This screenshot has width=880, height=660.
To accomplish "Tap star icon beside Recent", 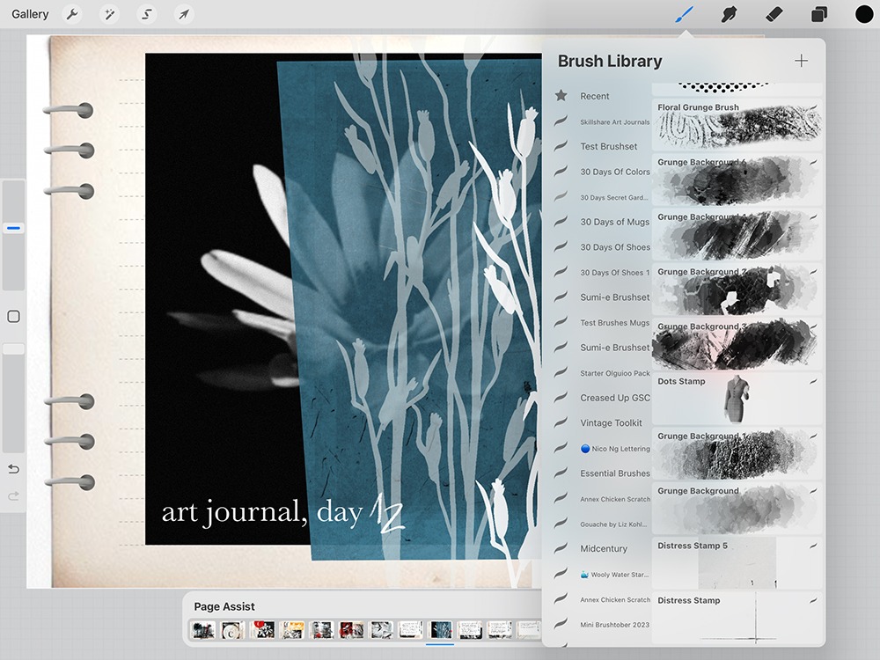I will pos(561,95).
